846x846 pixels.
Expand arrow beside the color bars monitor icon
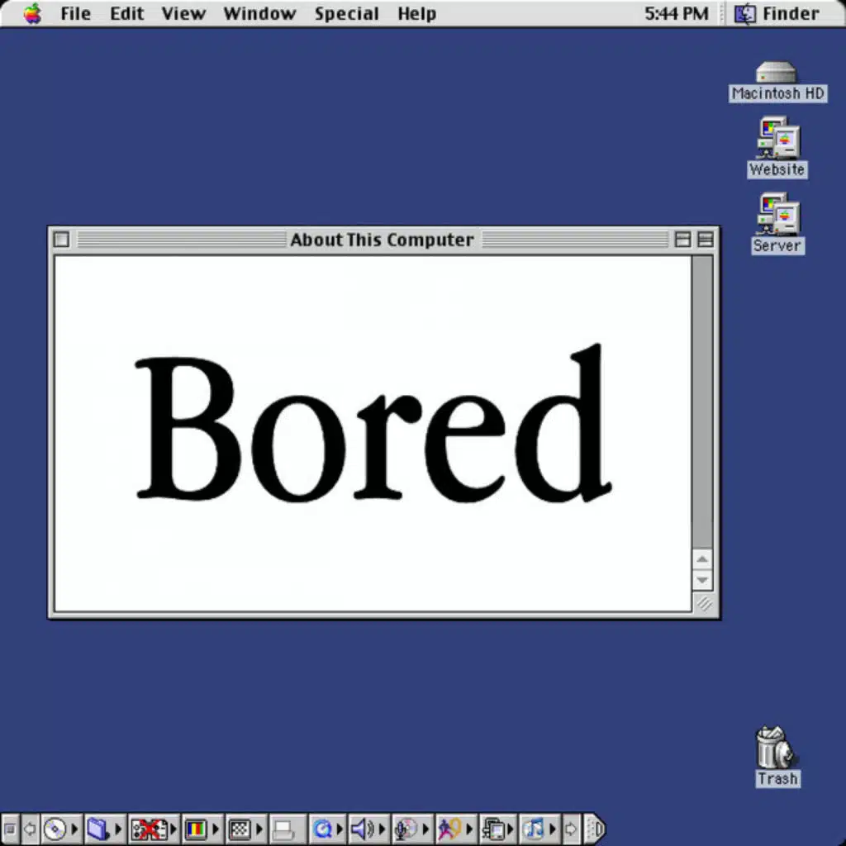click(x=216, y=829)
